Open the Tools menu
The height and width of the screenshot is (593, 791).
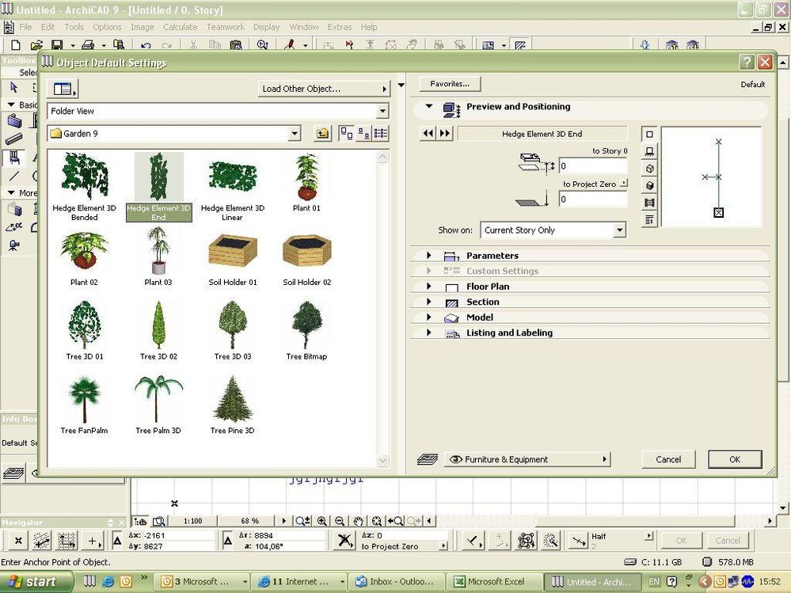click(74, 27)
